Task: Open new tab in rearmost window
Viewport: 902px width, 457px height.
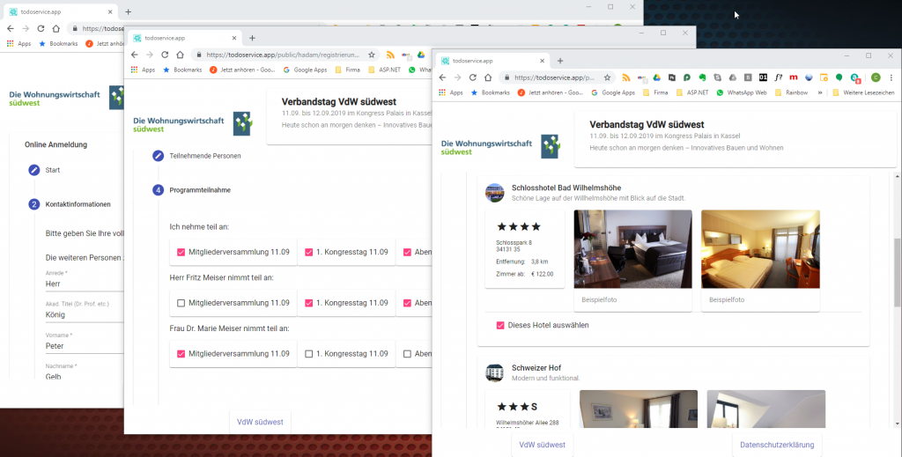Action: point(128,11)
